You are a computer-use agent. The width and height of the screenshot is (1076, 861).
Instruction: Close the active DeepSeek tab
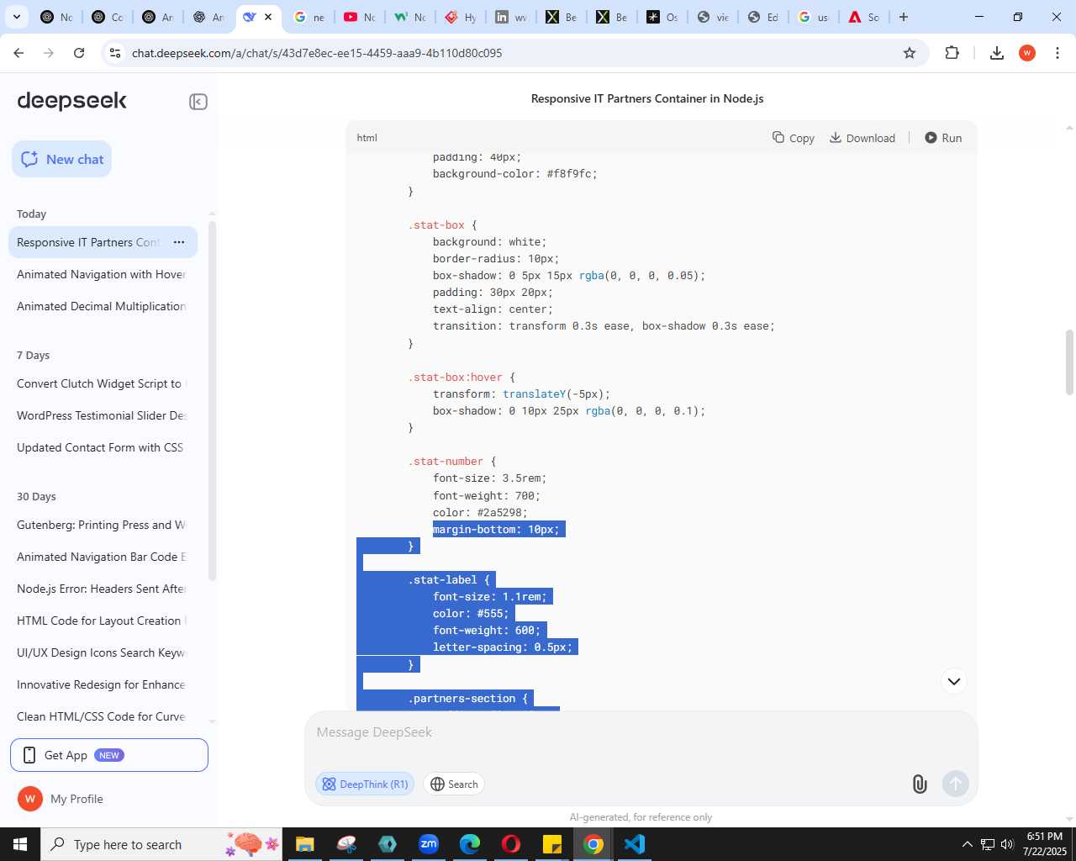(x=268, y=17)
